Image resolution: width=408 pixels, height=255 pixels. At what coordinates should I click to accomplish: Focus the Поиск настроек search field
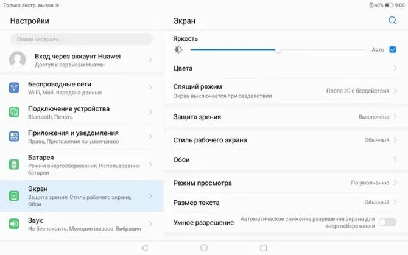pos(82,39)
